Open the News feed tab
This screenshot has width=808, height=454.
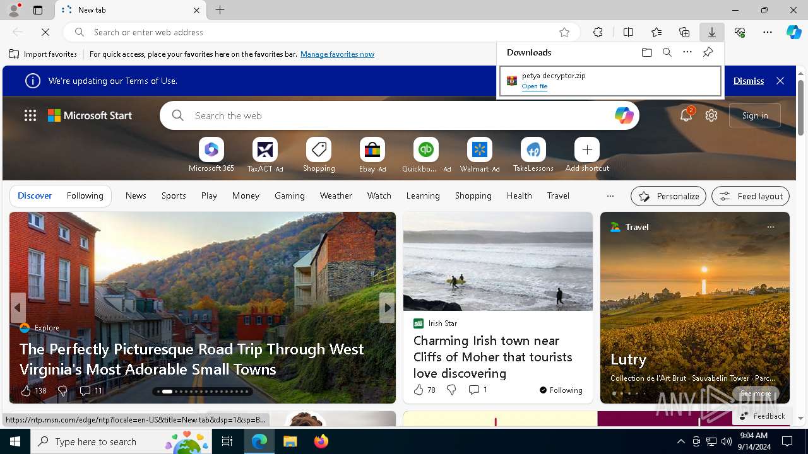(x=136, y=195)
